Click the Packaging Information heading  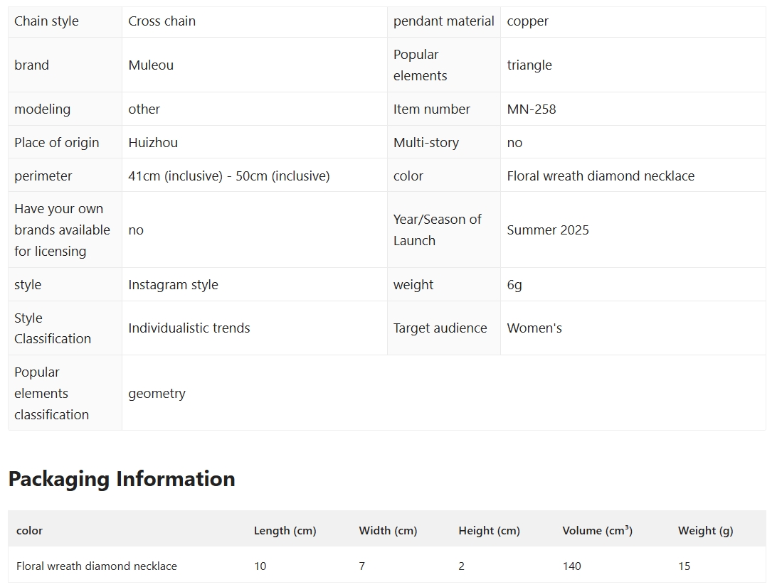(x=122, y=479)
